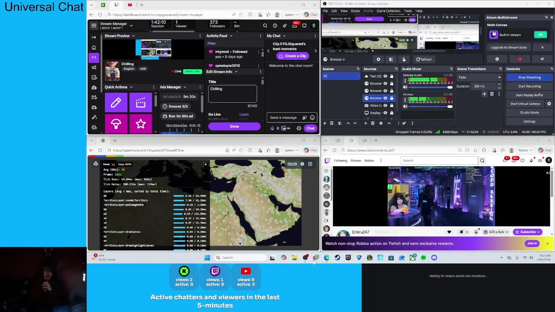
Task: Go to Browse tab on Twitch
Action: click(356, 161)
